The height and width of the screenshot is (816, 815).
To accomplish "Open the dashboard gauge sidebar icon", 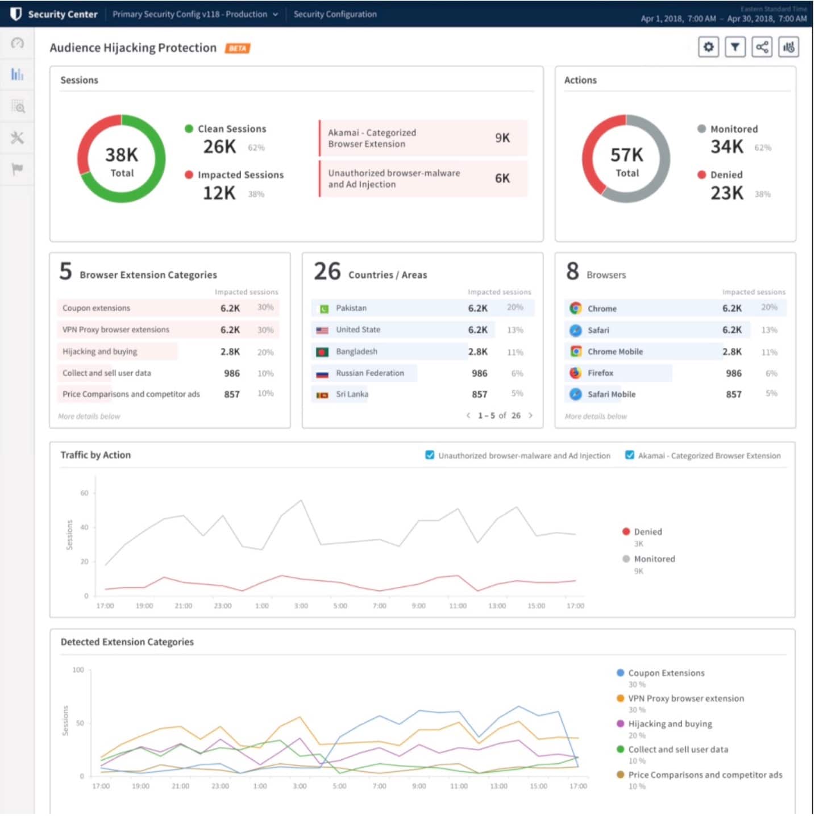I will (x=18, y=43).
